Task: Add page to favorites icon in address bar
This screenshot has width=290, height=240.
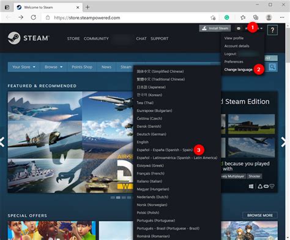Action: point(213,18)
